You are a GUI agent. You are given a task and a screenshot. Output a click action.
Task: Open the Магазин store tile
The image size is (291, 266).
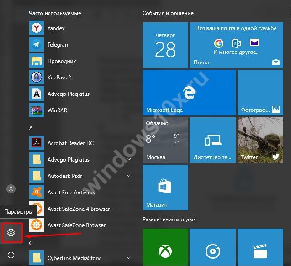click(x=165, y=188)
